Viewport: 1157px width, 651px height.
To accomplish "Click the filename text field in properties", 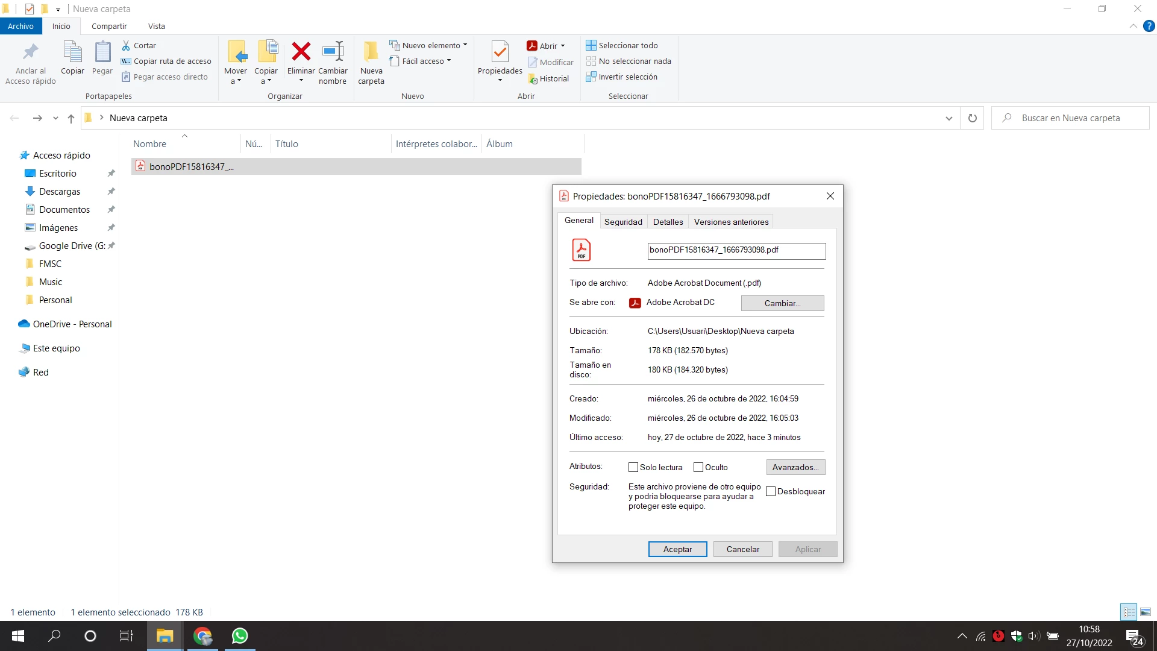I will [736, 250].
